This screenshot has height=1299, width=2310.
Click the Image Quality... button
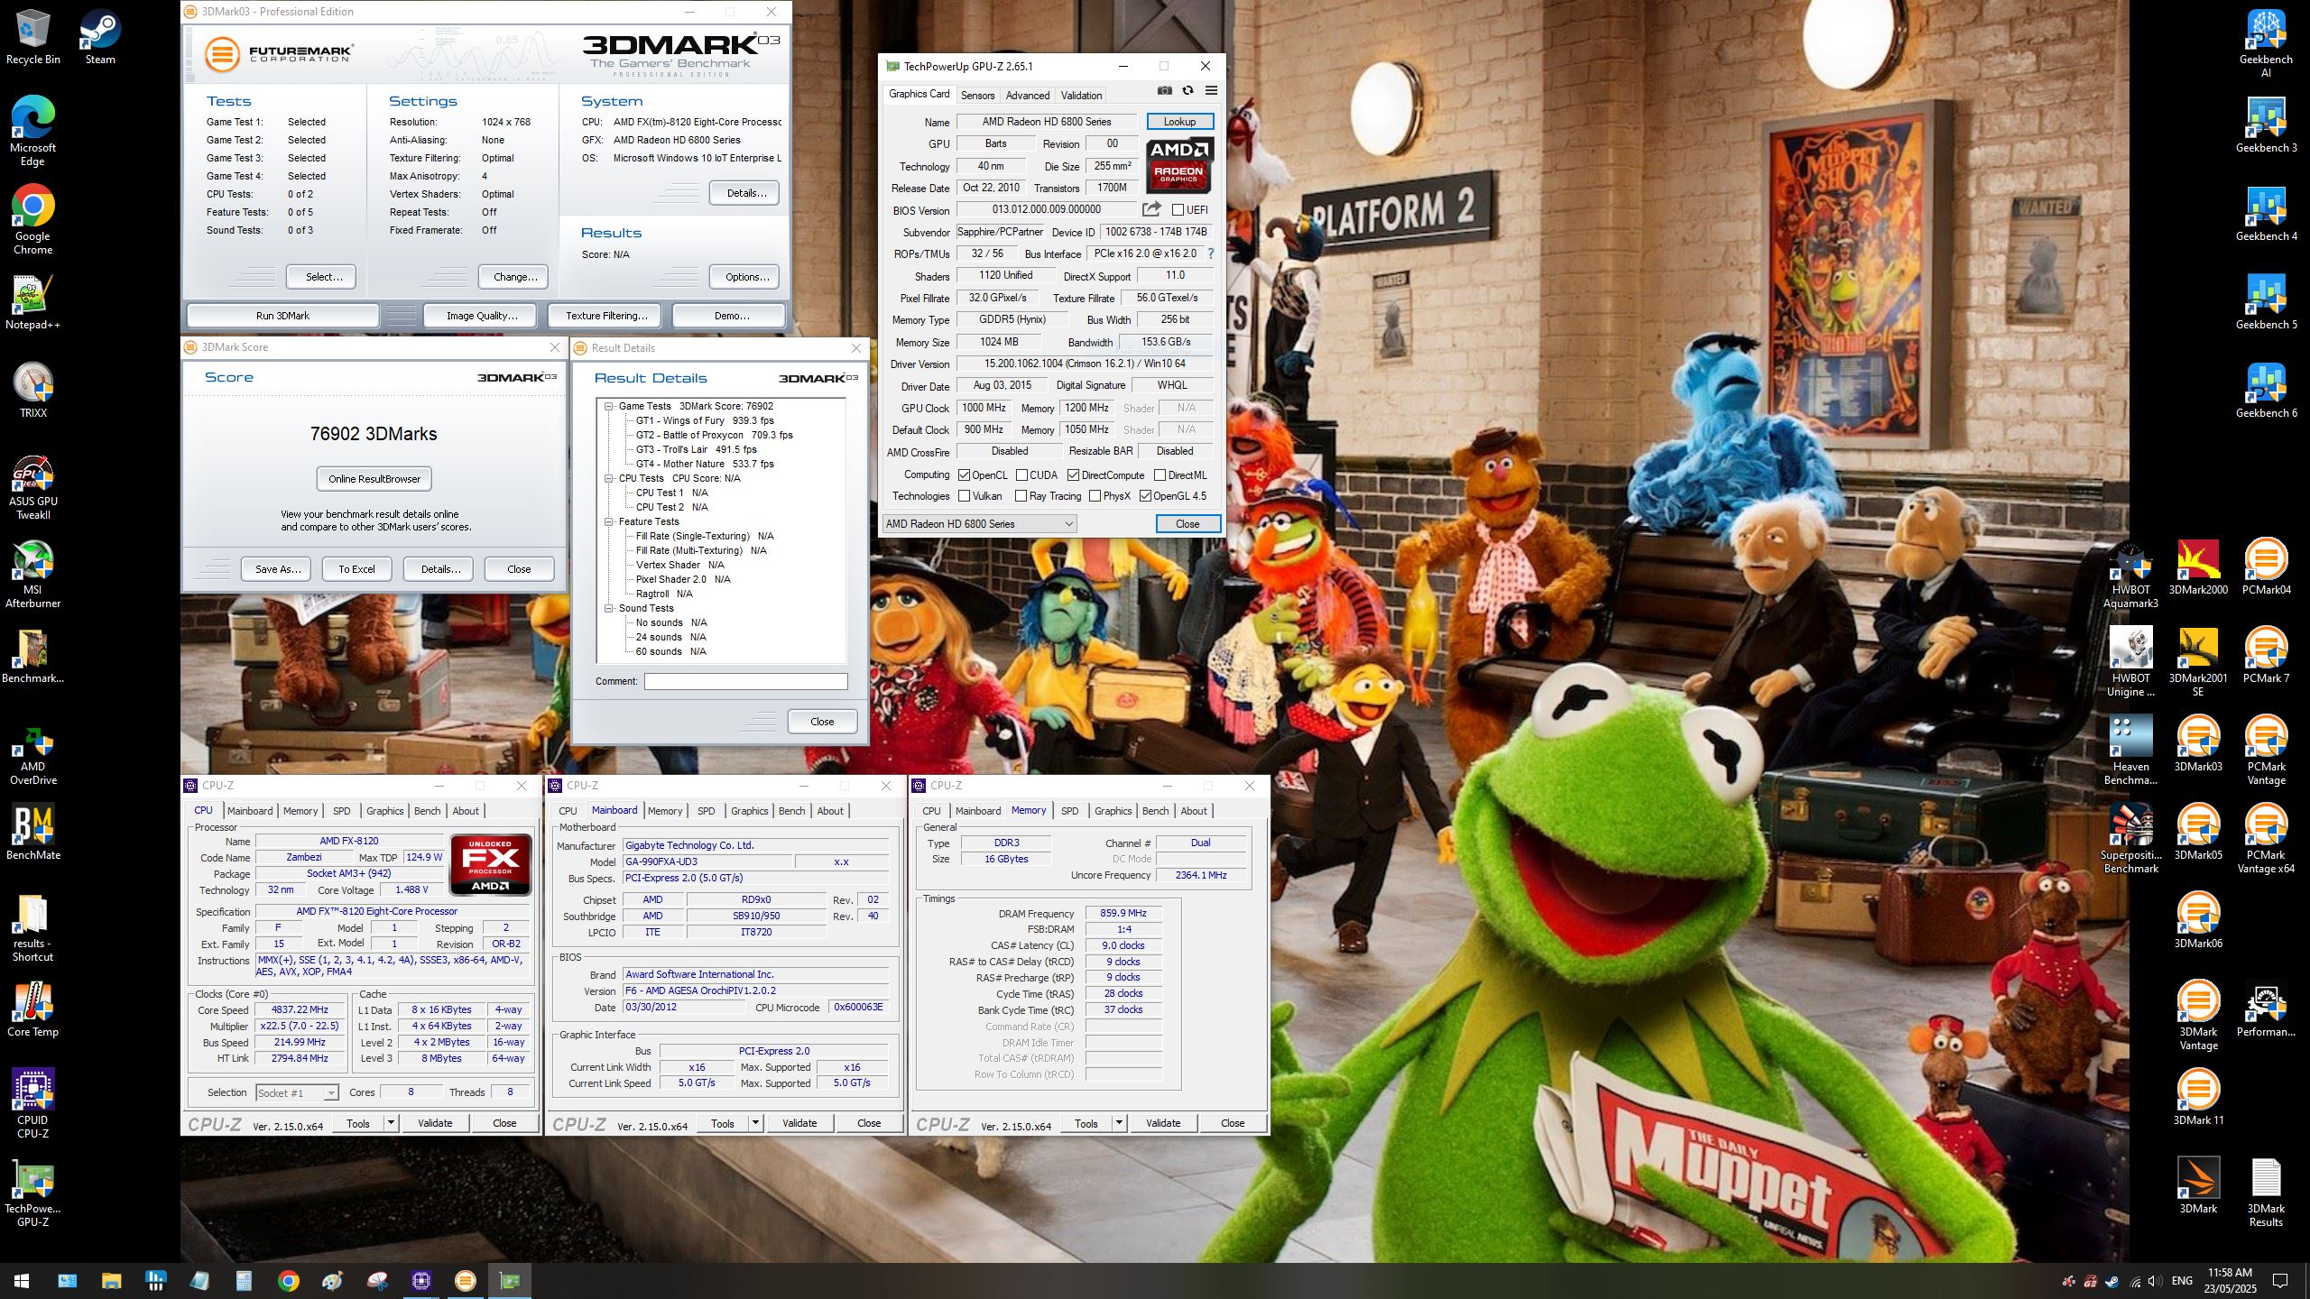(x=482, y=316)
